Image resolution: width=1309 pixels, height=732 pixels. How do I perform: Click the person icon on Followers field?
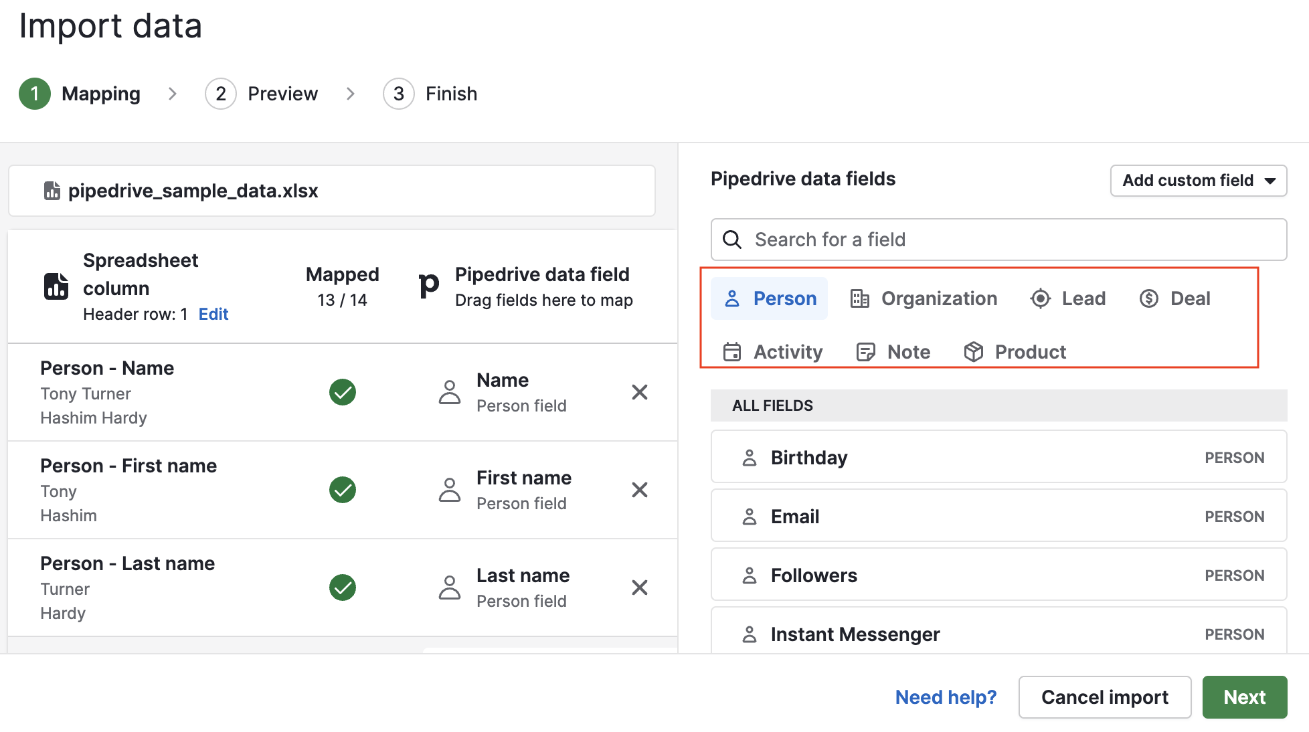click(x=750, y=575)
